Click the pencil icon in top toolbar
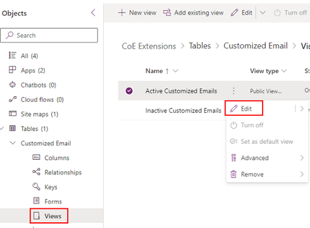 pyautogui.click(x=234, y=13)
